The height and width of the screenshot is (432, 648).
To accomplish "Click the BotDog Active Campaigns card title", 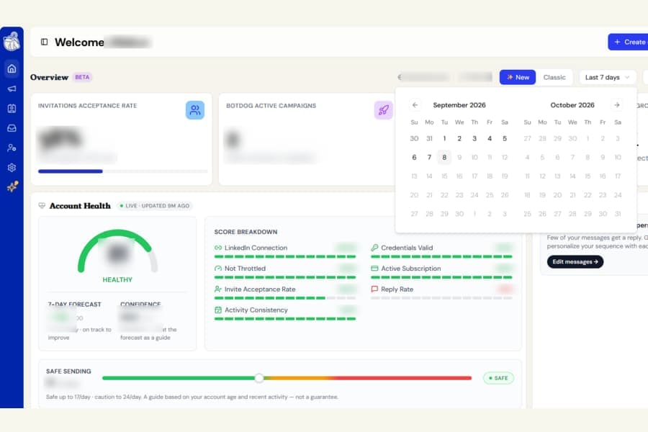I will [271, 106].
